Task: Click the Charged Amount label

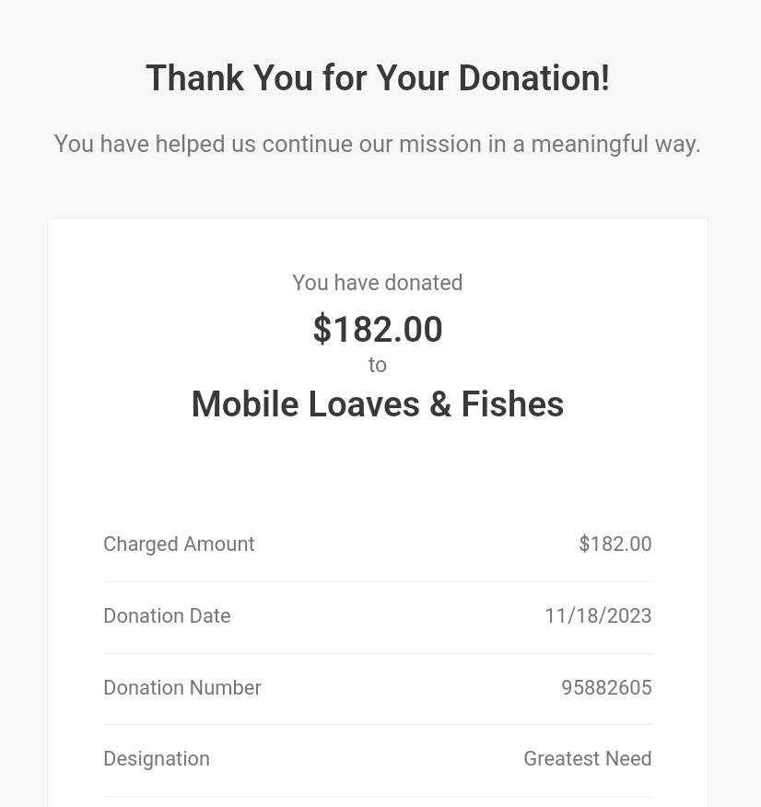Action: click(179, 544)
